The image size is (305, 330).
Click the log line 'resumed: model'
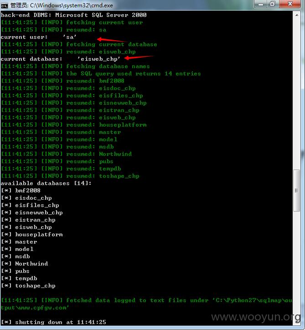(x=59, y=139)
